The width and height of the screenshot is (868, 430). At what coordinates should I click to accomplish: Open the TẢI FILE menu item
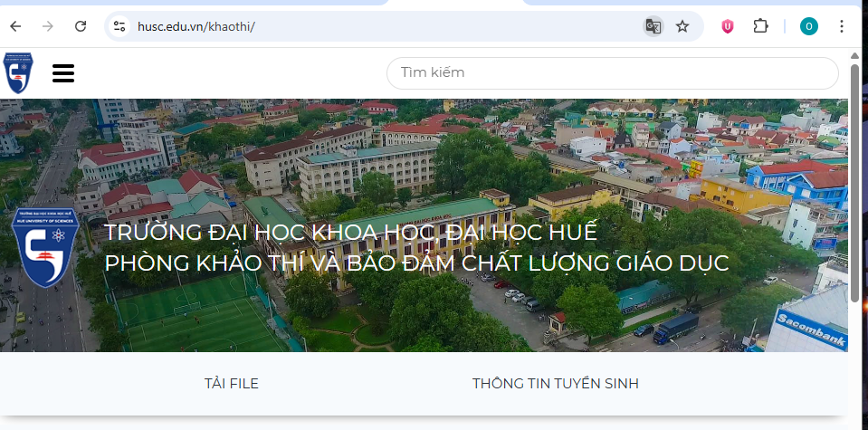(x=232, y=384)
